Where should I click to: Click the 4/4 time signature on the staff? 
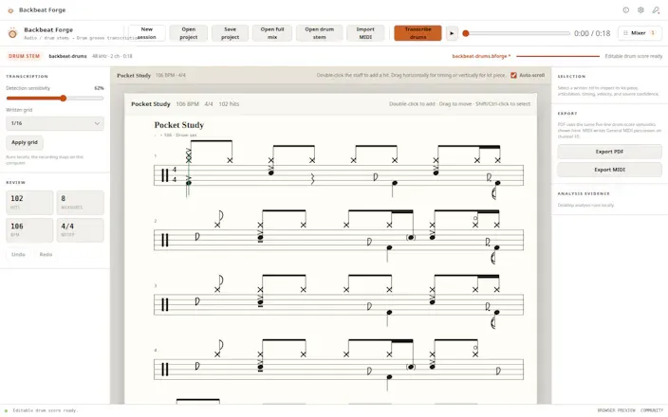175,175
